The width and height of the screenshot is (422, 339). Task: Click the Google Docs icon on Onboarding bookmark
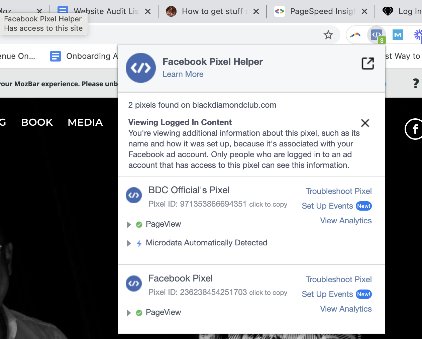[x=56, y=56]
